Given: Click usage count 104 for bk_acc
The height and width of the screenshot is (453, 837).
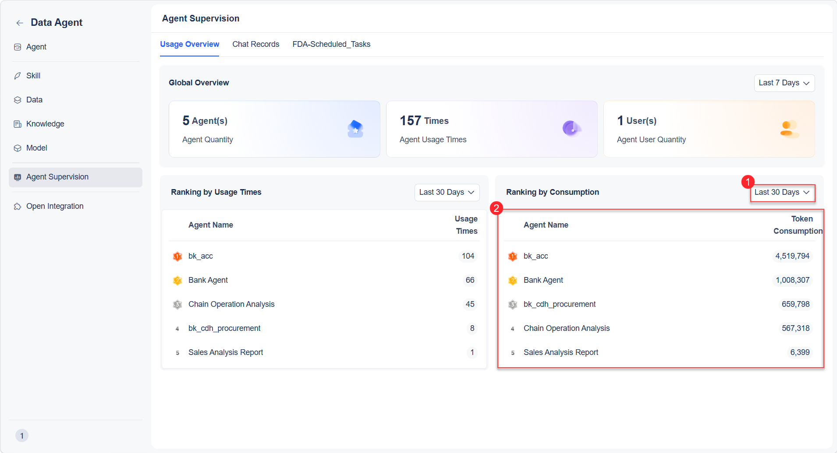Looking at the screenshot, I should point(468,256).
